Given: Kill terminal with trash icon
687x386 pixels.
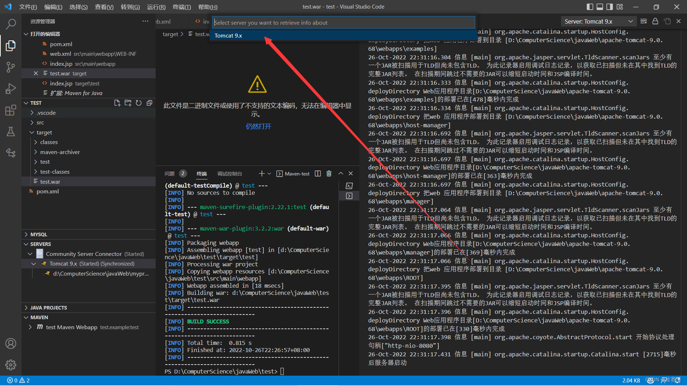Looking at the screenshot, I should (329, 174).
